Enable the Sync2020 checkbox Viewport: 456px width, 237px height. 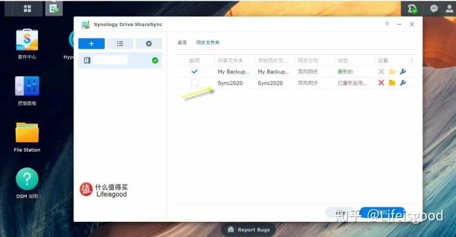(x=194, y=83)
